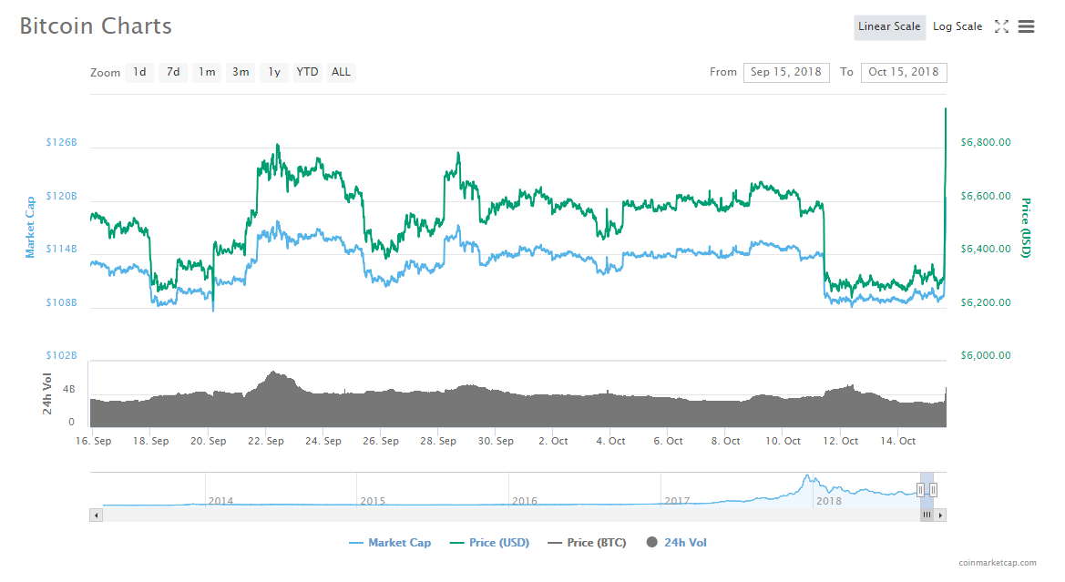Click the right navigator range handle
This screenshot has width=1065, height=582.
(933, 490)
